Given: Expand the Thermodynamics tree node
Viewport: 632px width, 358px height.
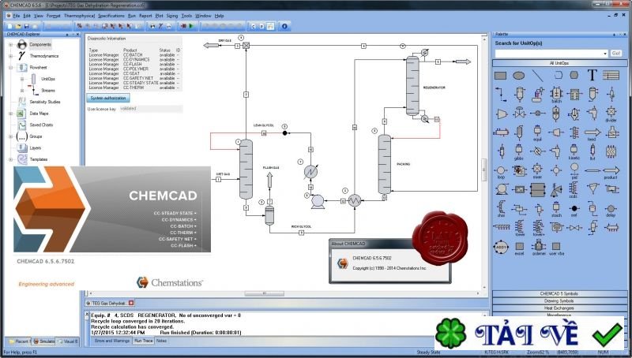Looking at the screenshot, I should [11, 56].
